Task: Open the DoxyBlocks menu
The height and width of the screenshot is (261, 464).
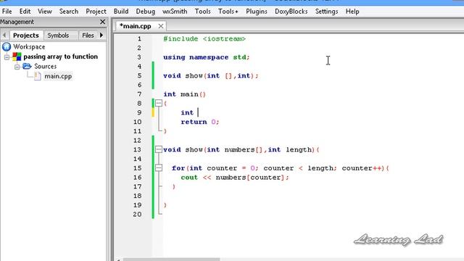Action: [x=291, y=12]
